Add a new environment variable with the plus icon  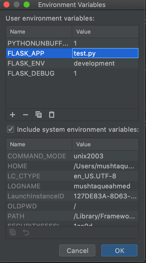(x=12, y=115)
